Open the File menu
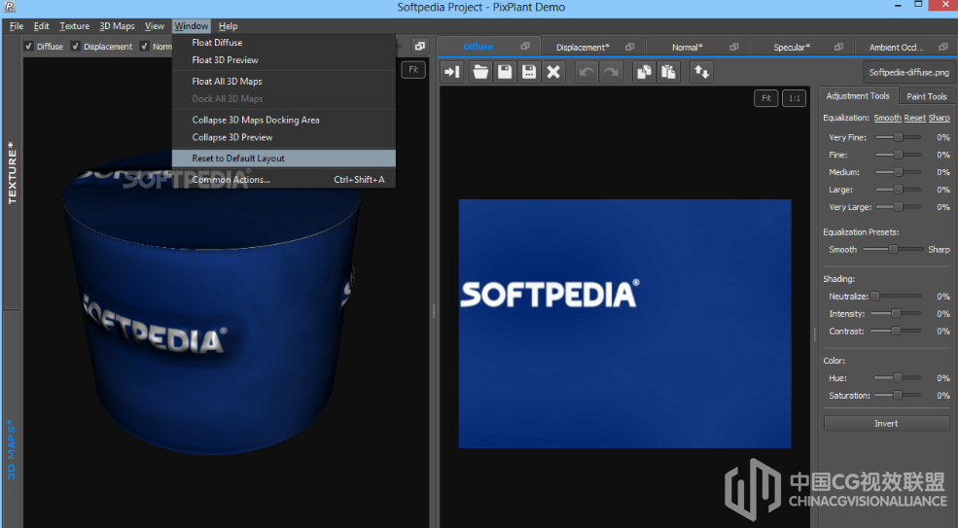The width and height of the screenshot is (958, 528). tap(17, 25)
